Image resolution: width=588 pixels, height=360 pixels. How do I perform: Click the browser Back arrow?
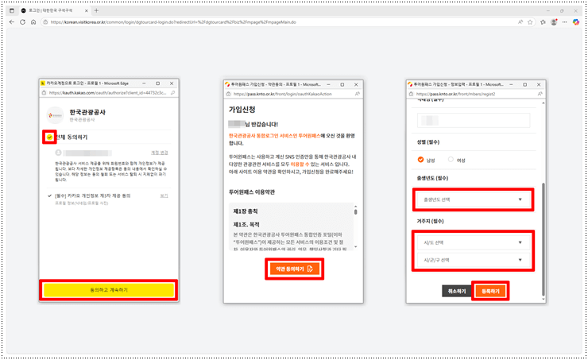coord(12,22)
